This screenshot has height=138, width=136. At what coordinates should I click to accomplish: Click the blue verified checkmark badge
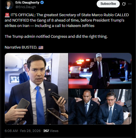pos(42,2)
